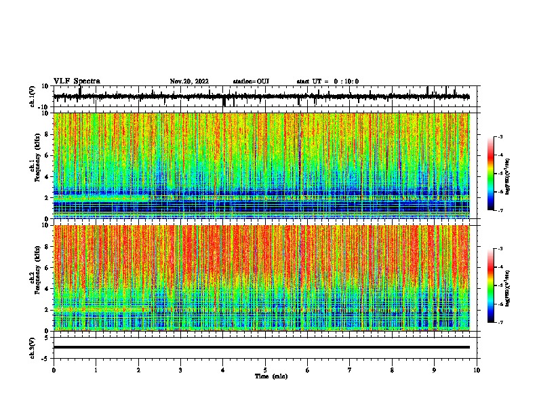Click the "-3" label on lower color bar
The image size is (537, 415).
click(x=500, y=249)
